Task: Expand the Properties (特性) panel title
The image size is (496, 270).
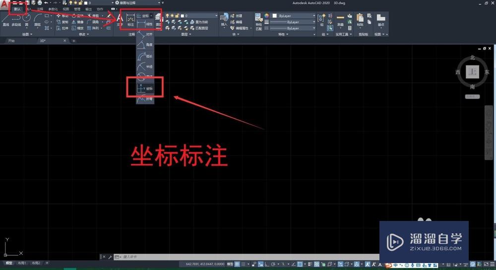Action: pos(283,34)
